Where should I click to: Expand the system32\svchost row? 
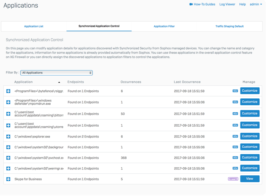8,158
